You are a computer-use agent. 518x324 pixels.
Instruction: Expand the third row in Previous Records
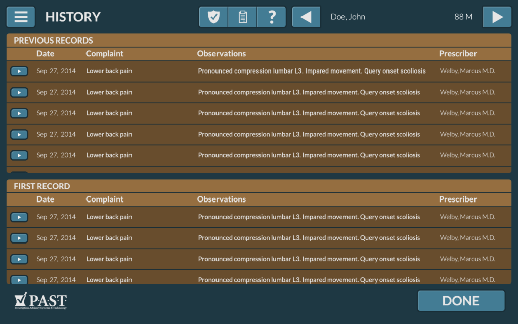[x=19, y=113]
